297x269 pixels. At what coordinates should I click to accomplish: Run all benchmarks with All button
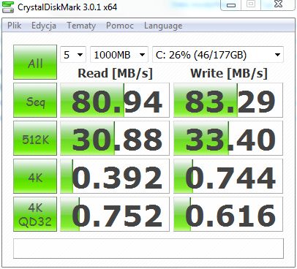35,62
